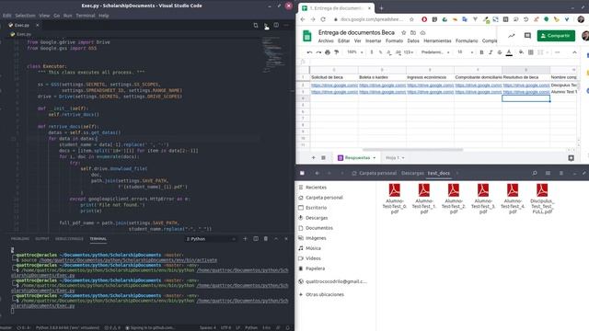This screenshot has width=589, height=331.
Task: Open the Terminal menu in VS Code
Action: point(86,16)
